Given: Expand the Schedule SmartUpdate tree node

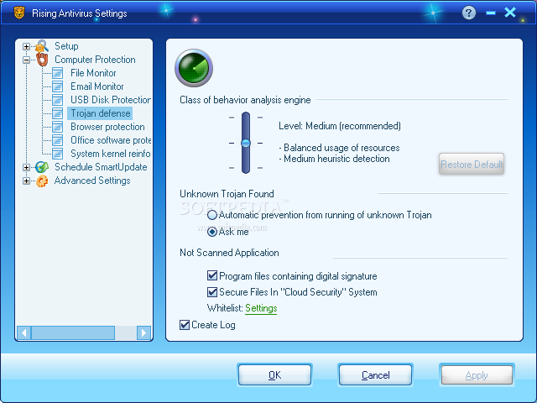Looking at the screenshot, I should pyautogui.click(x=26, y=167).
